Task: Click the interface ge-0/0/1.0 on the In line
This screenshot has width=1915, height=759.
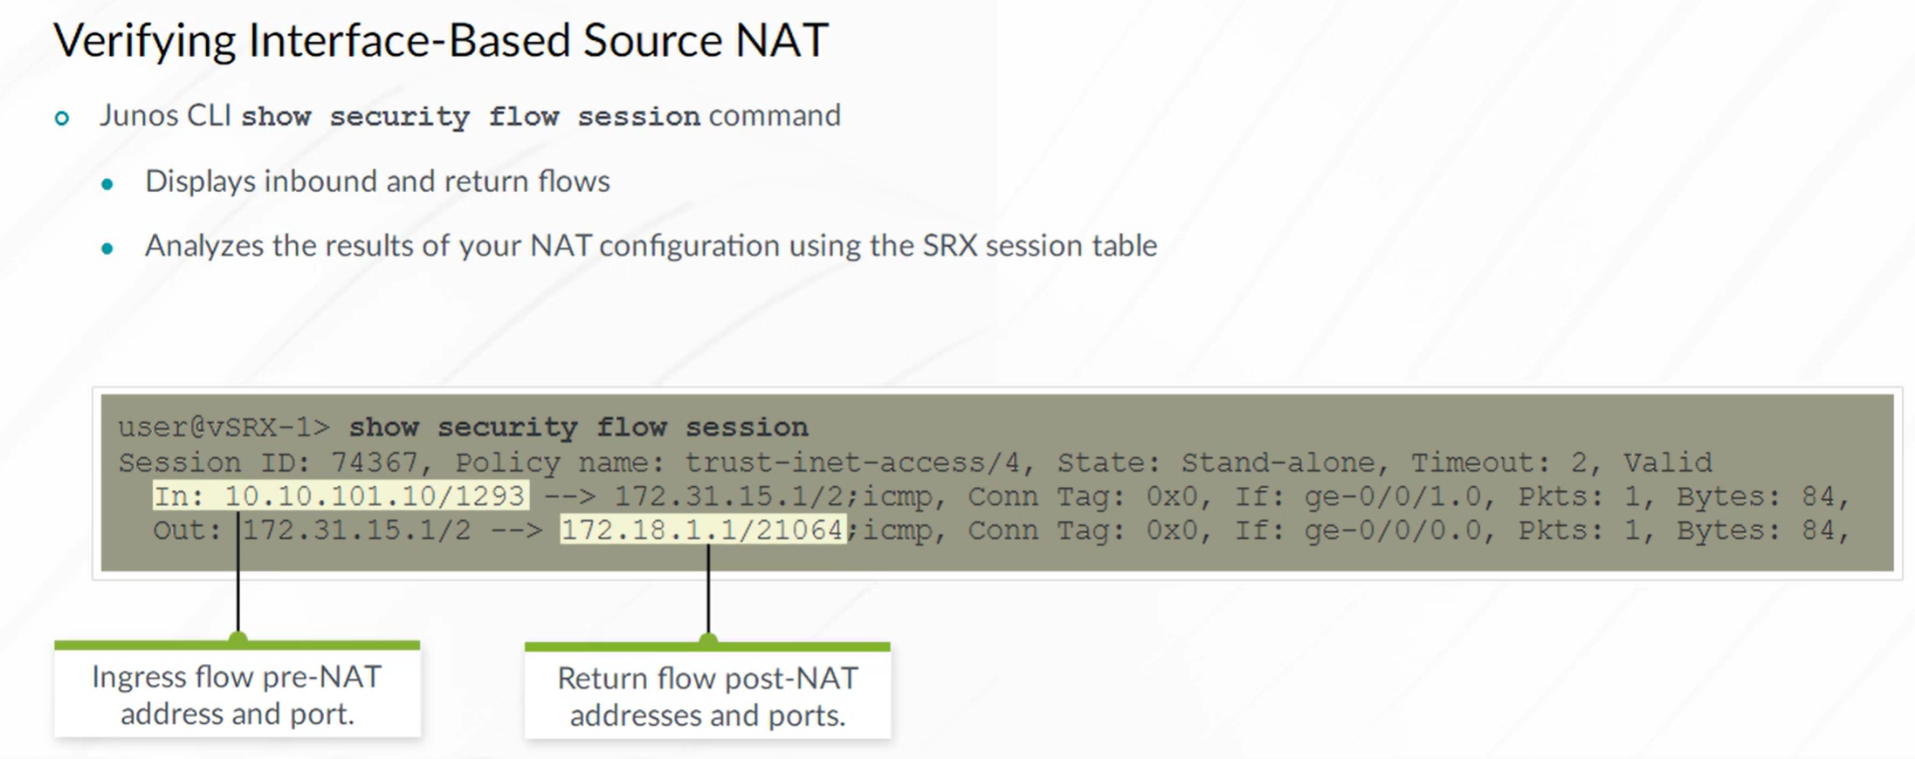Action: (x=1392, y=496)
